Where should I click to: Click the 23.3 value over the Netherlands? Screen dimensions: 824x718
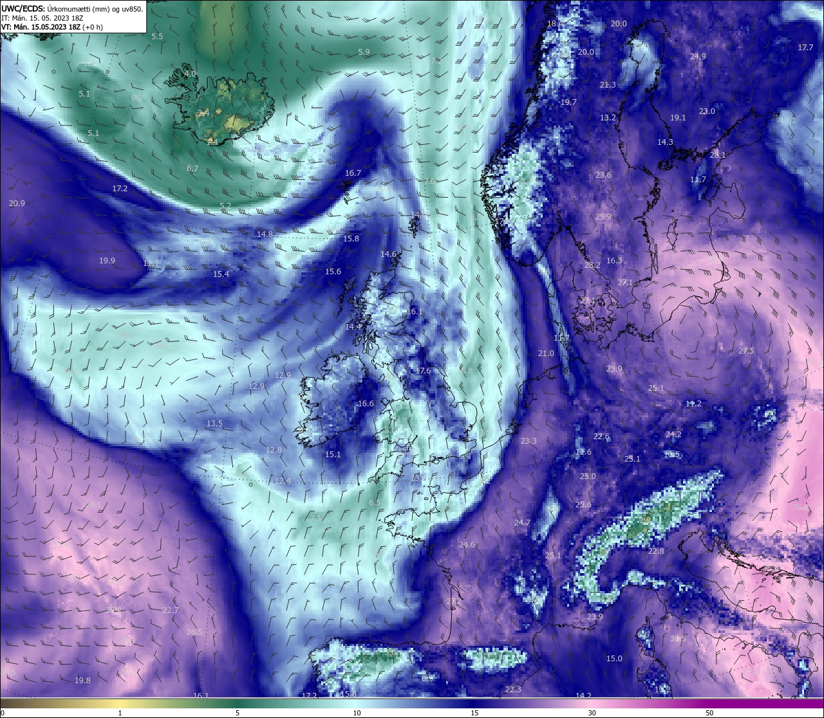pyautogui.click(x=529, y=441)
